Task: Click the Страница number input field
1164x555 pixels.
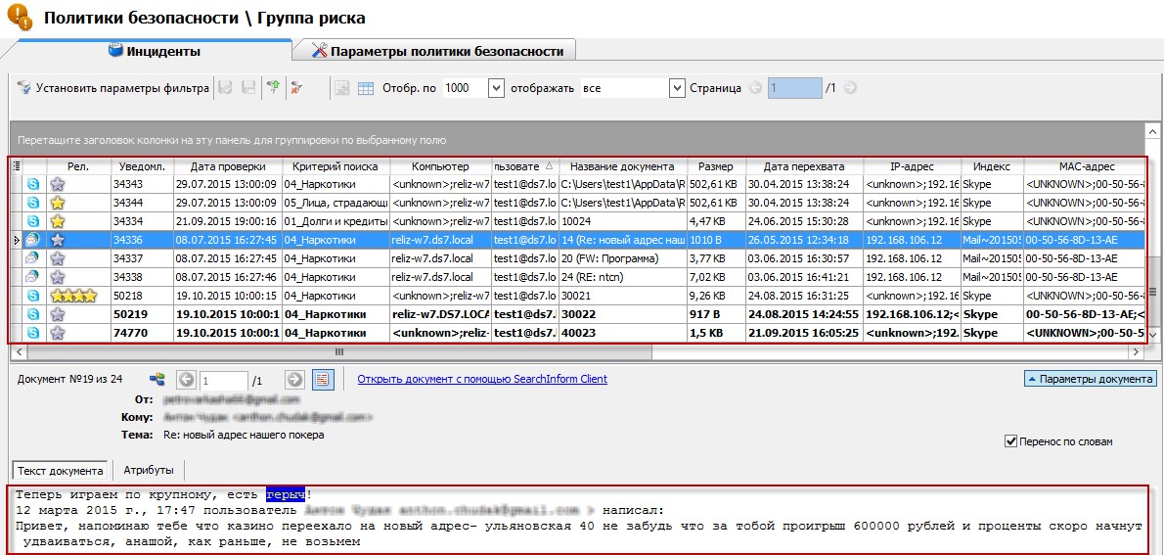Action: tap(795, 88)
